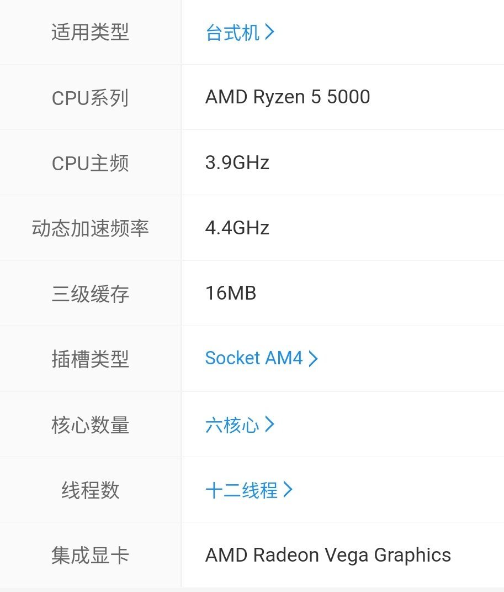Image resolution: width=504 pixels, height=592 pixels.
Task: Click the AMD Ryzen 5 5000 value
Action: tap(288, 97)
